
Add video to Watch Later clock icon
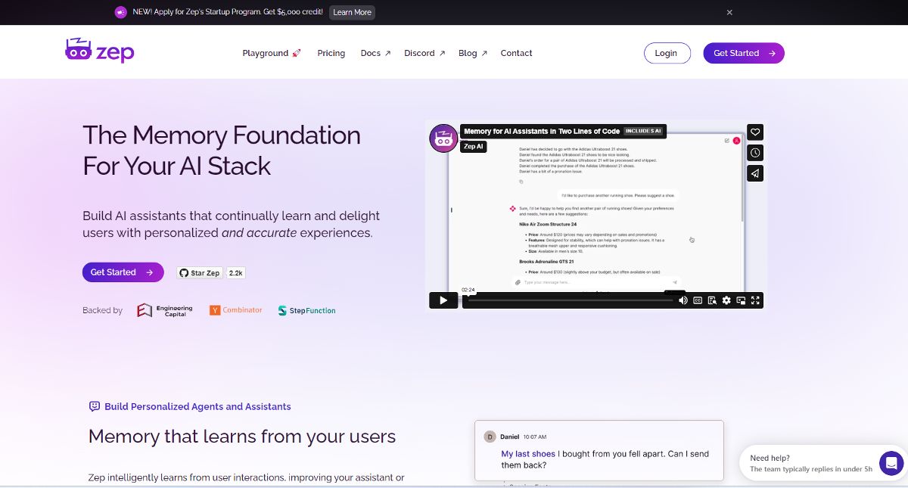(x=755, y=153)
